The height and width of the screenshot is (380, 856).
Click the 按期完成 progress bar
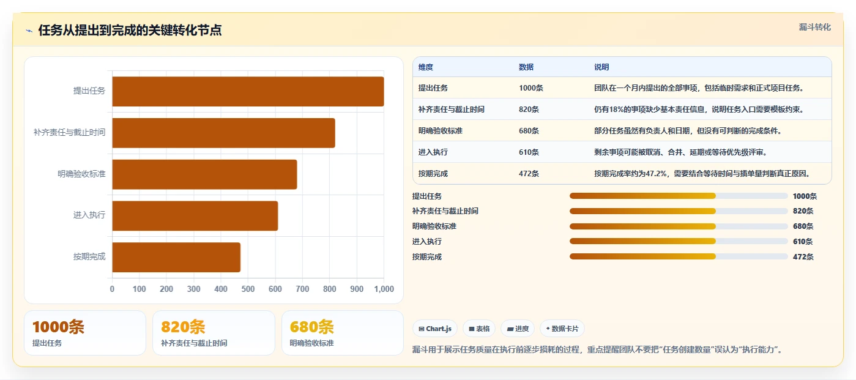pos(679,256)
